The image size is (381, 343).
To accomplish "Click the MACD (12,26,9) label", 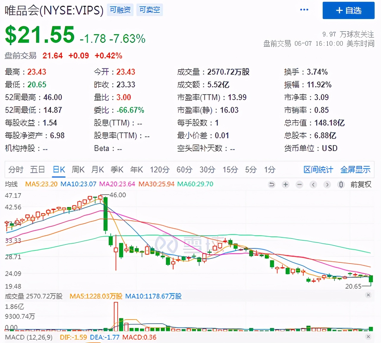I will pos(29,337).
